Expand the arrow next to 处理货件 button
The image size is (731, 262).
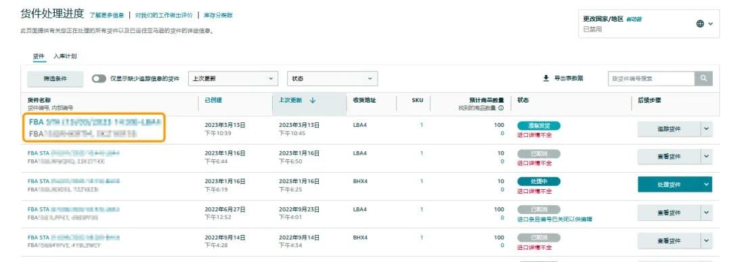(706, 184)
